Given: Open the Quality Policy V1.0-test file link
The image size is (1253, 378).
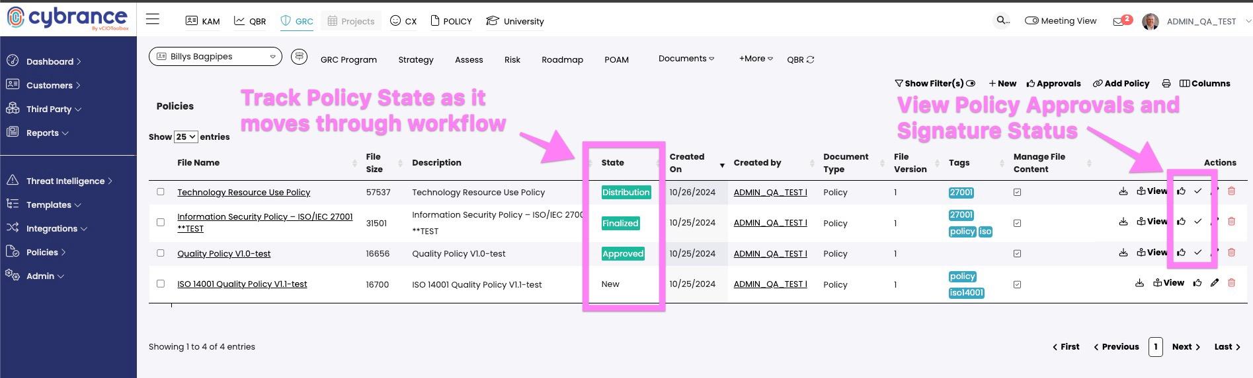Looking at the screenshot, I should pos(223,253).
